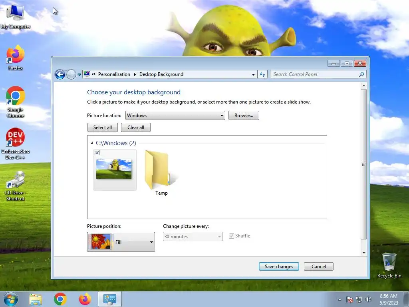
Task: Open Google Chrome desktop shortcut
Action: tap(16, 102)
